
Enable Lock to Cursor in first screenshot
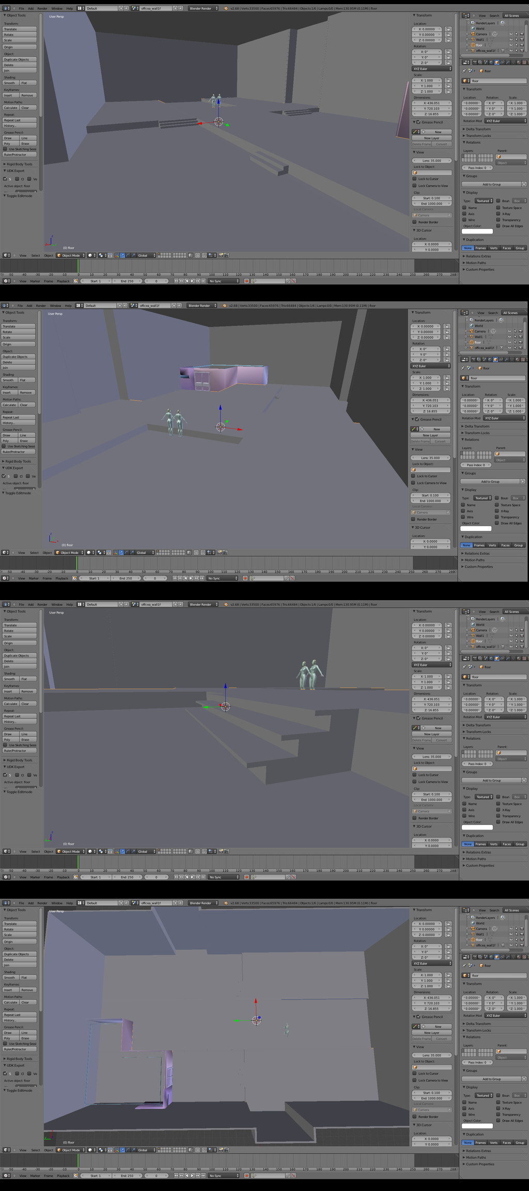(x=415, y=179)
